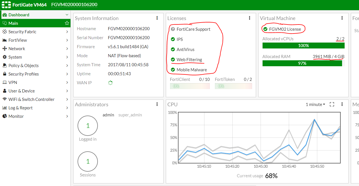Expand the System menu arrow
The image size is (359, 186).
pos(67,57)
